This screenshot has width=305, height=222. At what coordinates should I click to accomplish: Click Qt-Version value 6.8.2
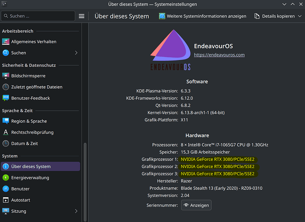click(186, 106)
